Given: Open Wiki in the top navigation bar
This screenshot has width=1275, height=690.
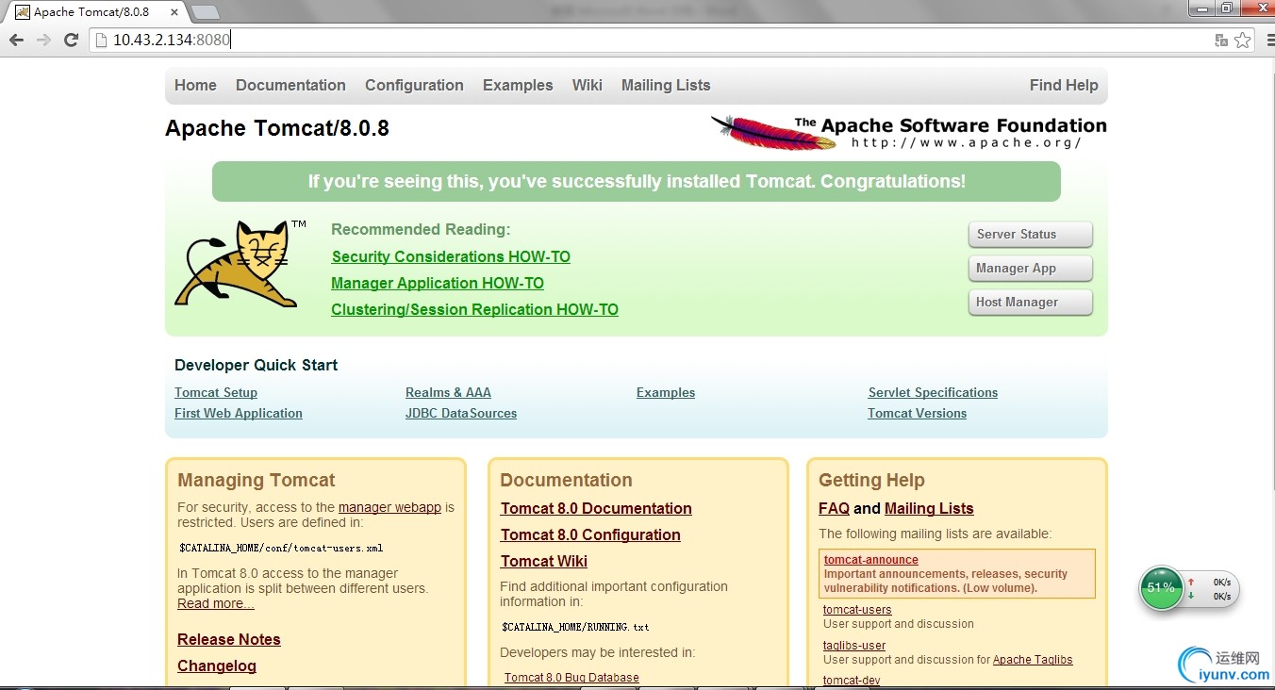Looking at the screenshot, I should pyautogui.click(x=587, y=85).
